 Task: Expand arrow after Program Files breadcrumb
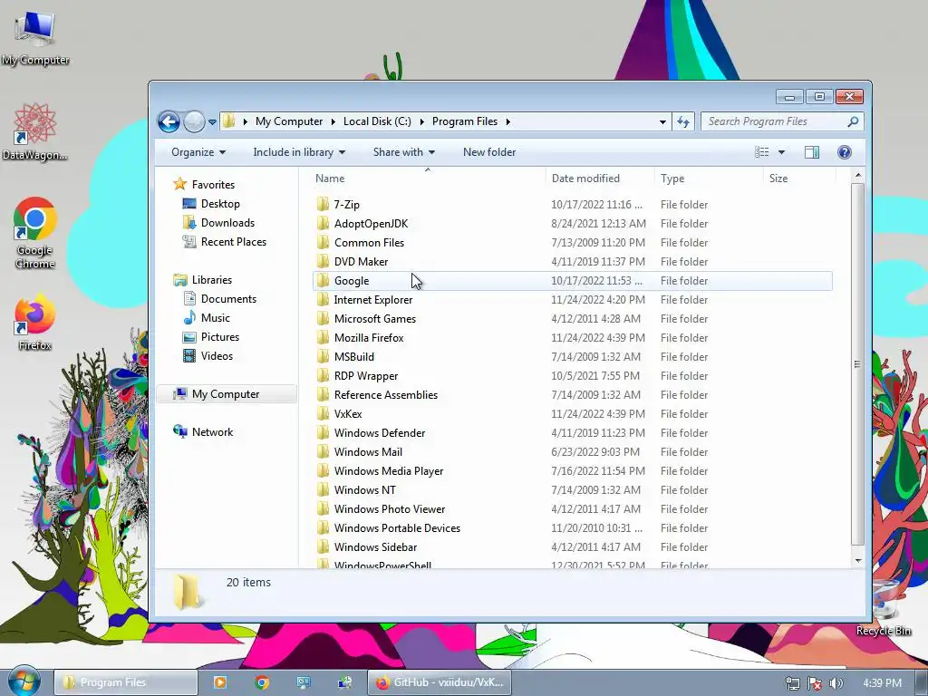click(x=507, y=121)
